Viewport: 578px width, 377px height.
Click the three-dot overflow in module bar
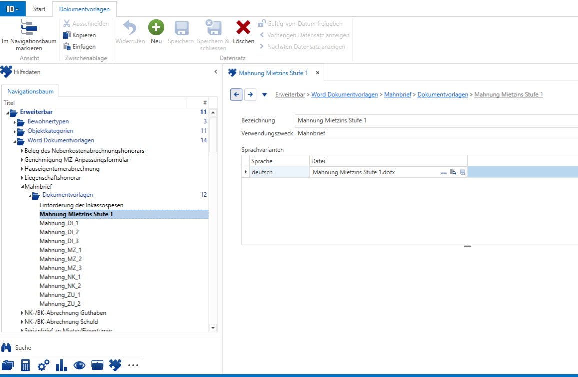coord(133,365)
